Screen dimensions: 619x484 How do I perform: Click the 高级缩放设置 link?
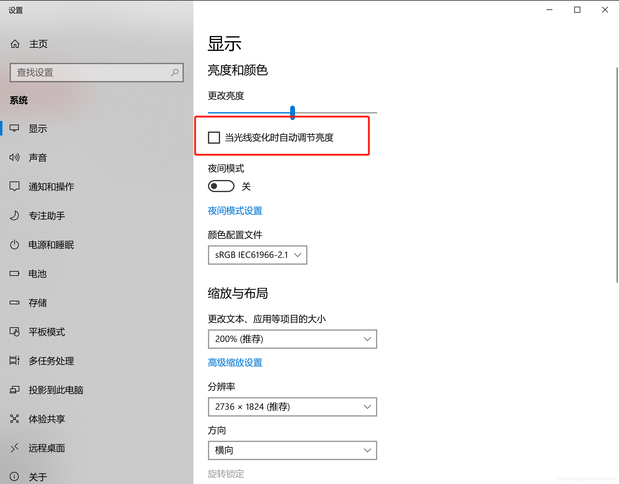[x=235, y=362]
